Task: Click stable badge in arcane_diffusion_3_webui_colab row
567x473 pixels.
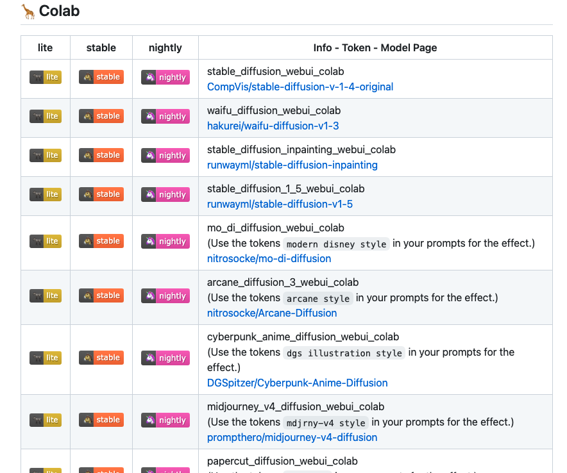Action: [x=101, y=295]
